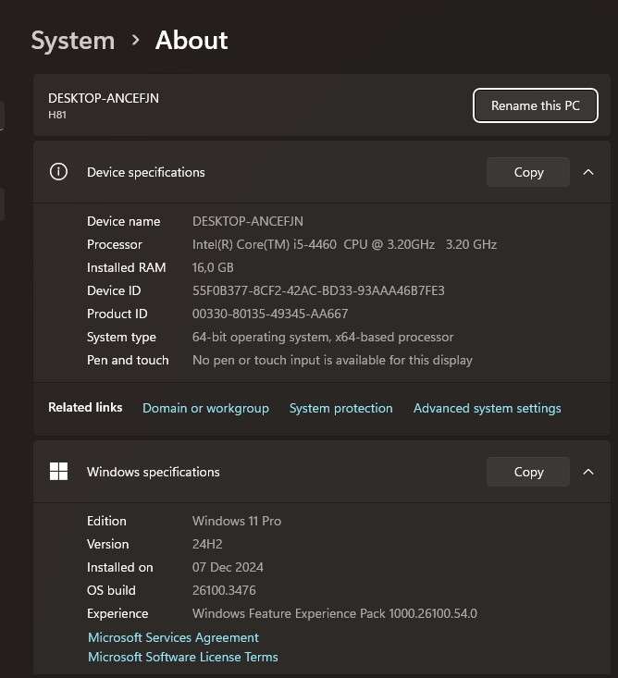The width and height of the screenshot is (618, 678).
Task: Collapse the Windows specifications section
Action: coord(588,472)
